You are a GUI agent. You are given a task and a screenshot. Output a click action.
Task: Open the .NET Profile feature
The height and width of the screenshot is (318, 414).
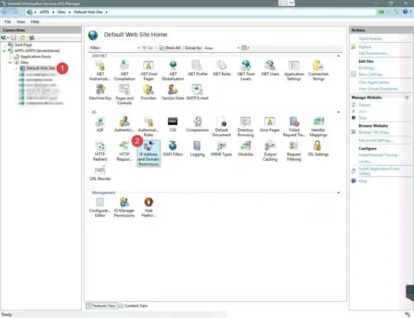pyautogui.click(x=197, y=68)
